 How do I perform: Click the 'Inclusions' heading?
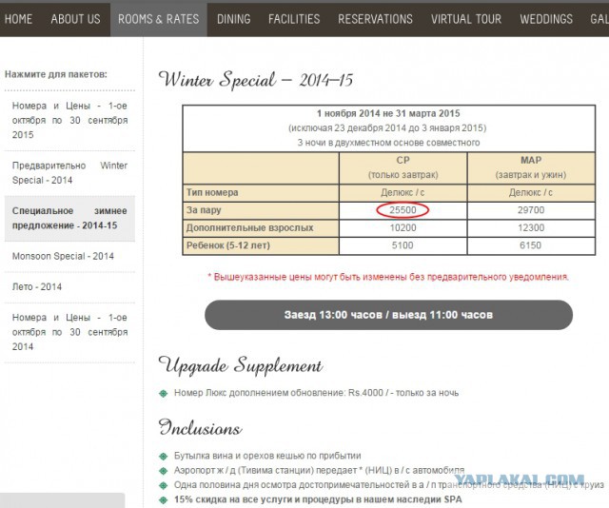click(201, 427)
